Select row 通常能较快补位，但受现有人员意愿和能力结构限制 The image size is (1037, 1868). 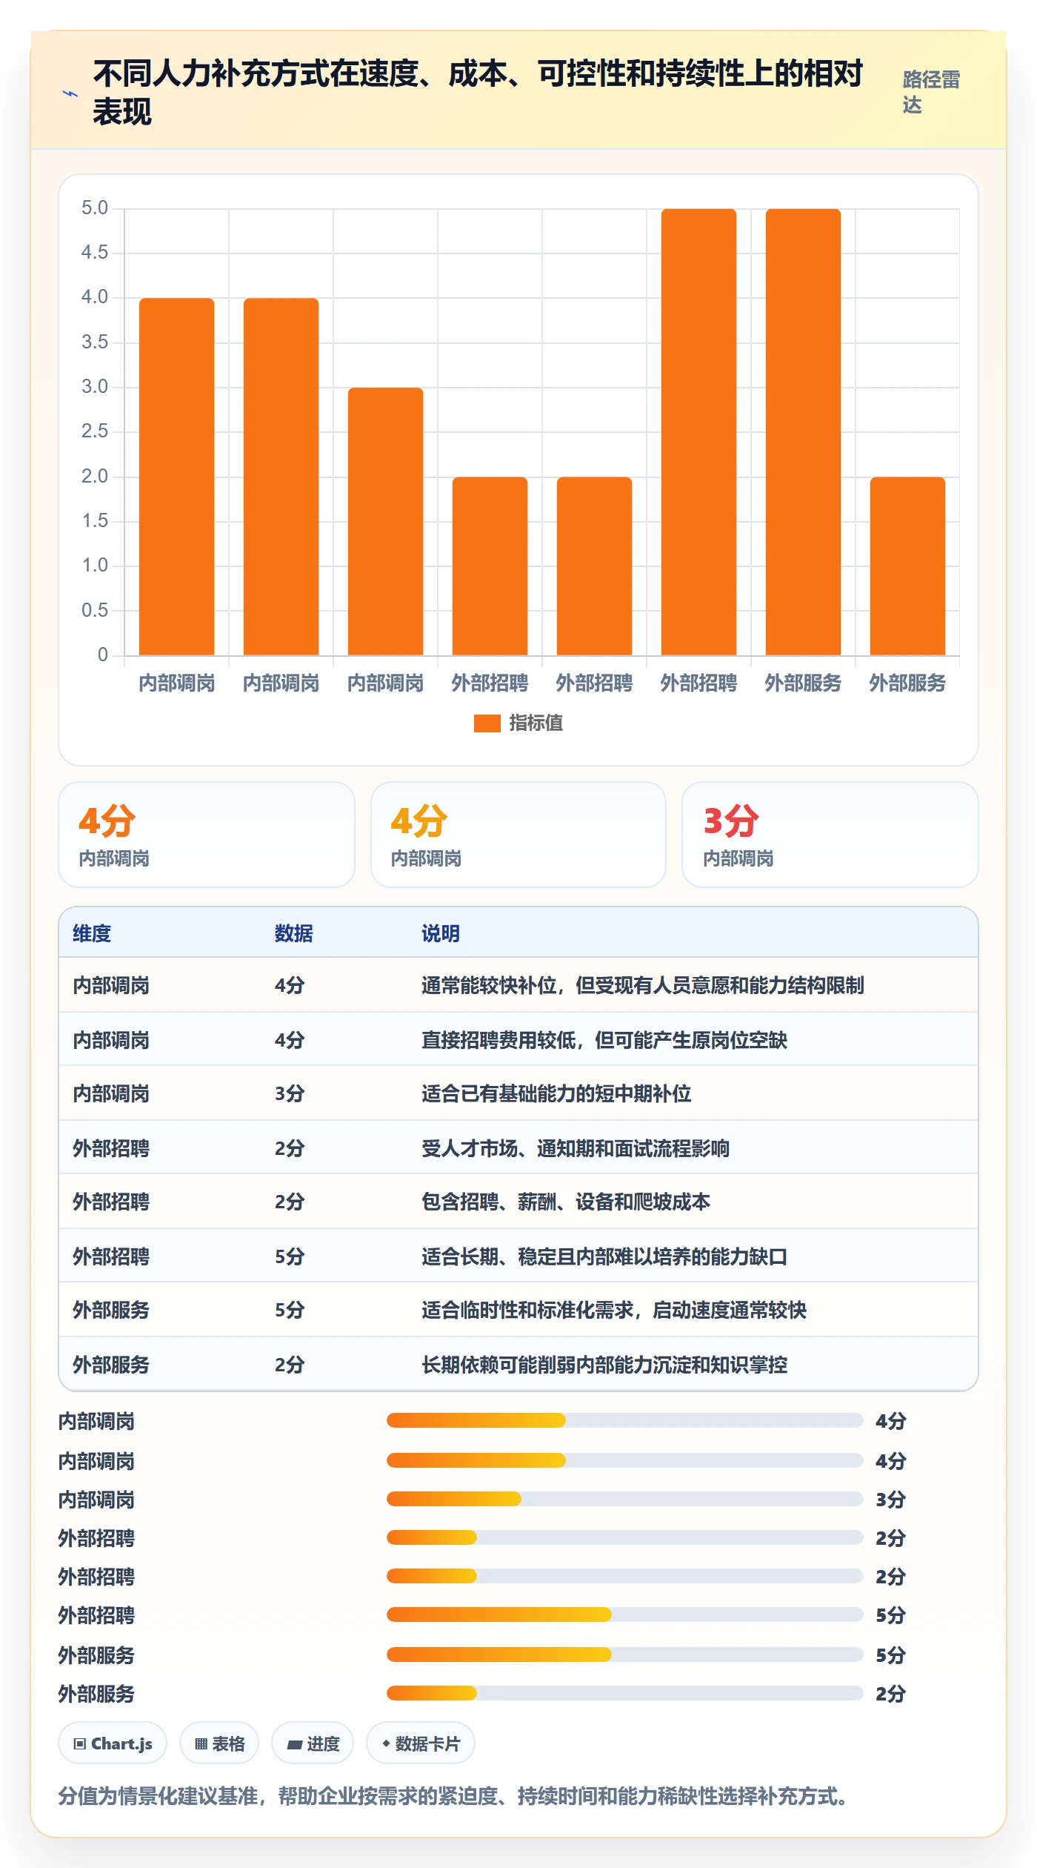[518, 985]
